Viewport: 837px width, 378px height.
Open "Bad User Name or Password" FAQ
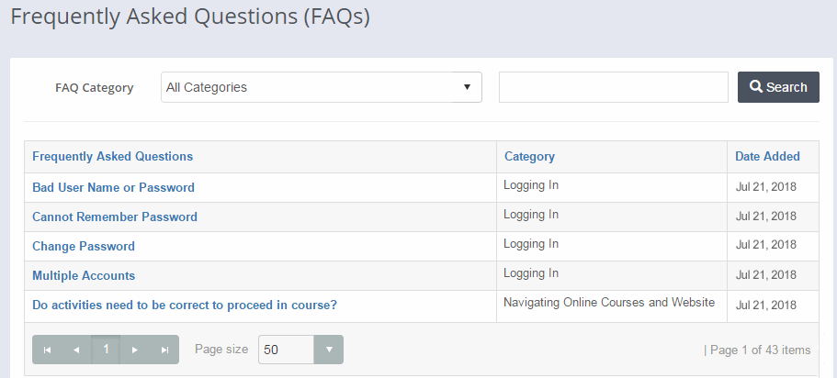pos(113,188)
